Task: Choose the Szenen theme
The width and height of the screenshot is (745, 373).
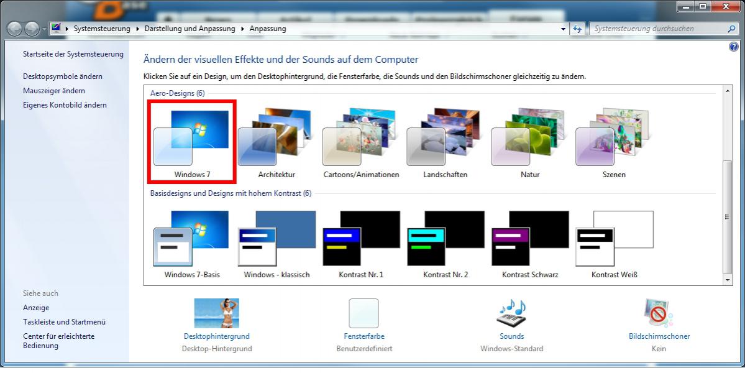Action: pos(614,144)
